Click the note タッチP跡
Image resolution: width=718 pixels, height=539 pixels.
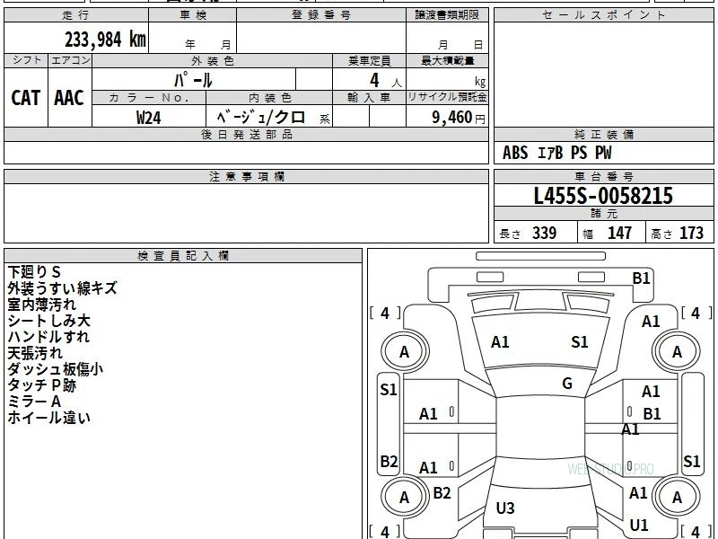pos(41,385)
